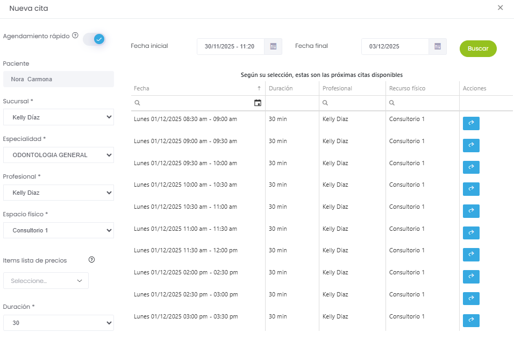Schedule the 02:00 pm - 02:30 pm slot
The image size is (514, 347).
(x=471, y=277)
